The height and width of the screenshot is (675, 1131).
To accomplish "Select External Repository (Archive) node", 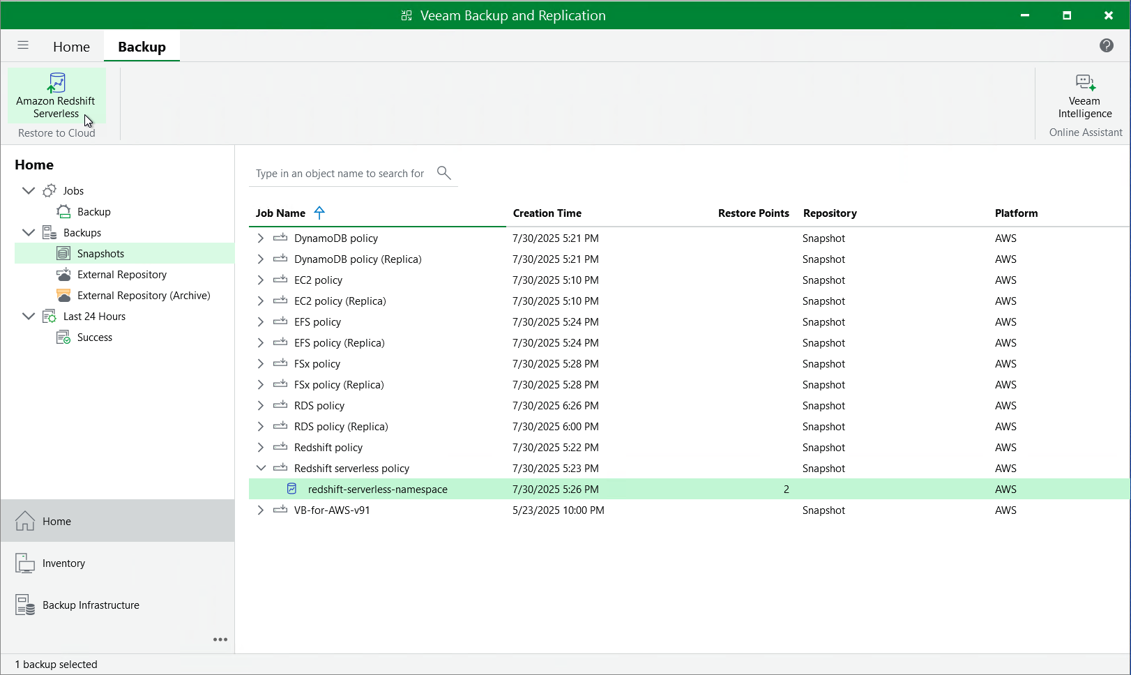I will 143,296.
